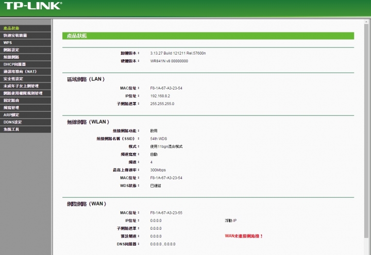Click the 浮動 IP label
The height and width of the screenshot is (255, 371).
pos(231,220)
